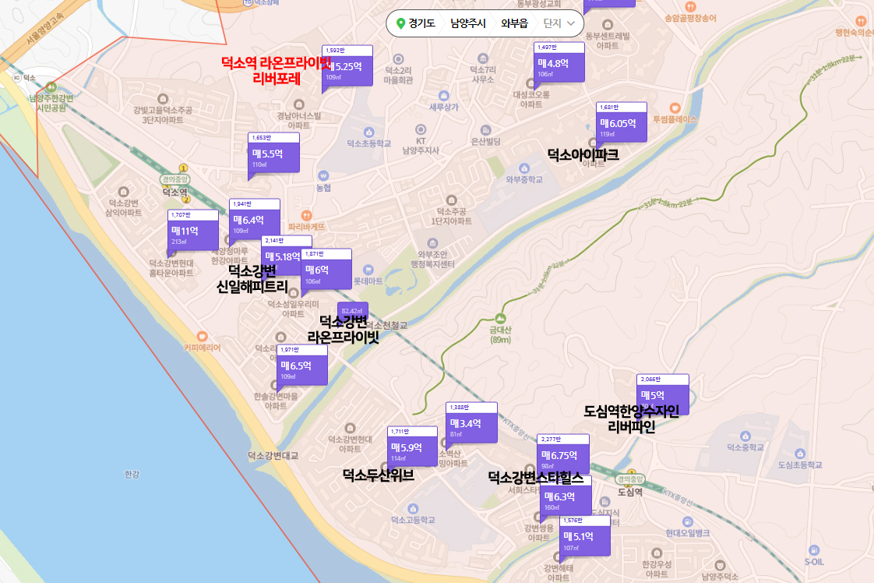874x583 pixels.
Task: Click the 동부센트레빌 아파트 icon
Action: click(608, 25)
